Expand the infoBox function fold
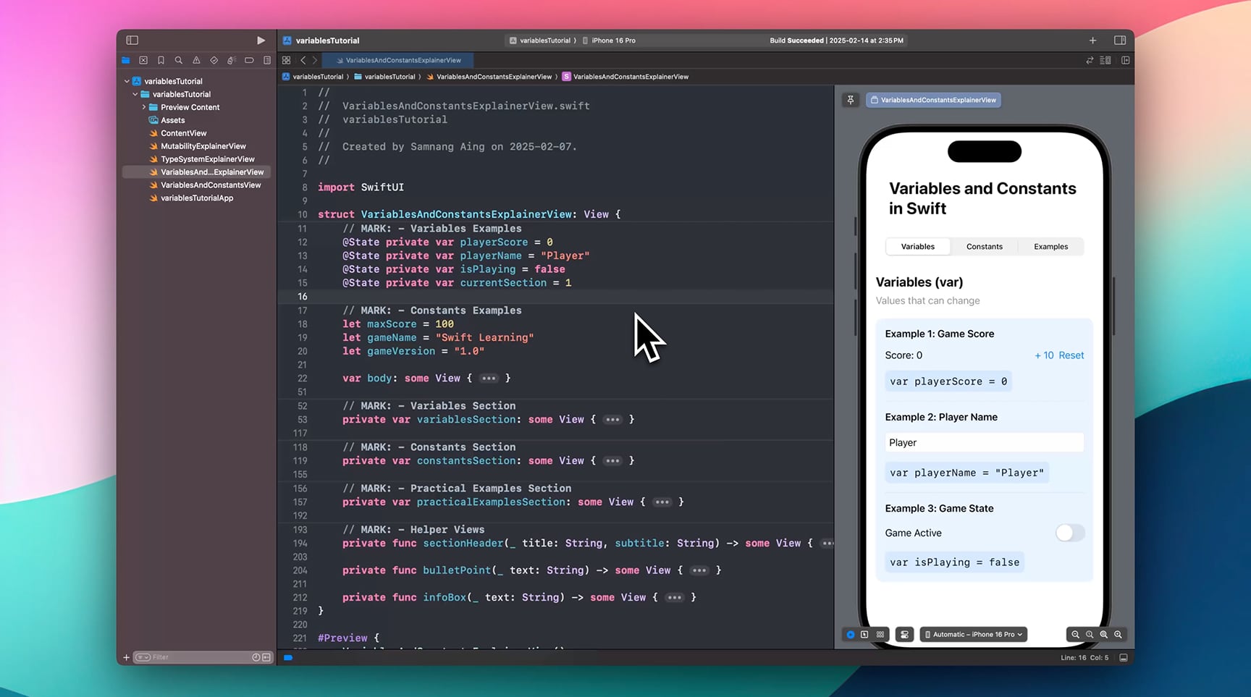The image size is (1251, 697). 674,598
